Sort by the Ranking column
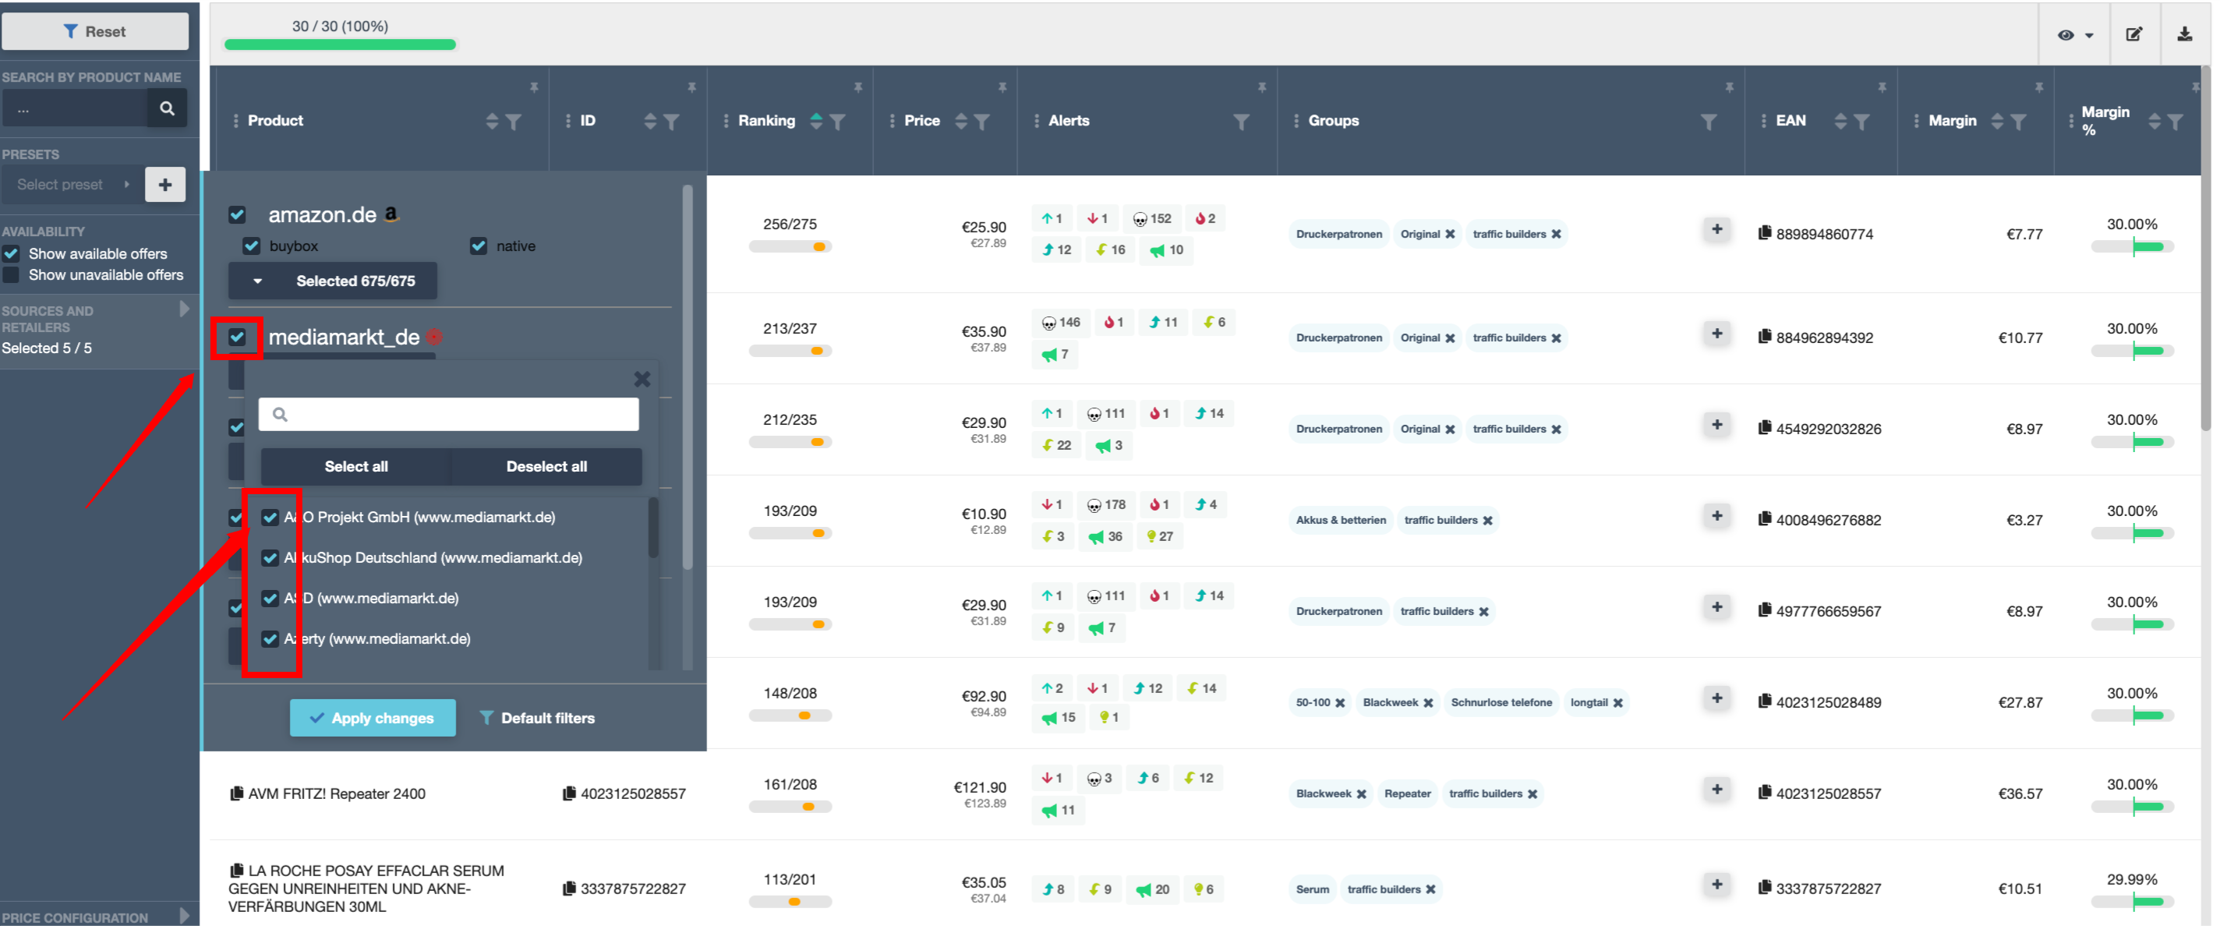Image resolution: width=2220 pixels, height=926 pixels. coord(816,121)
